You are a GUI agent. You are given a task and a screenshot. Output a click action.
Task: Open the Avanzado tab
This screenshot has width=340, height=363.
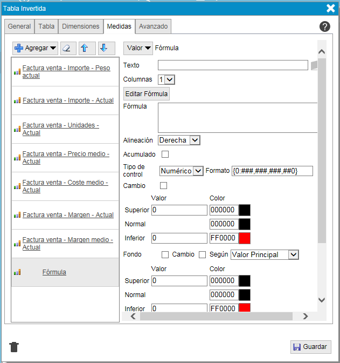pos(153,26)
